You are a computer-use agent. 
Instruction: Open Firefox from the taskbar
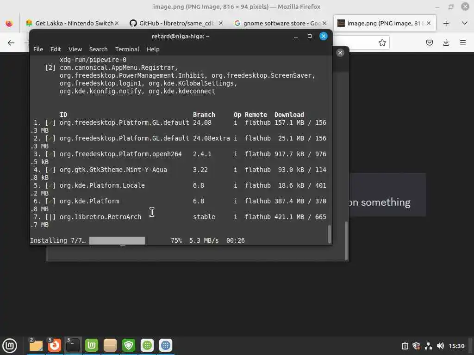(x=55, y=346)
